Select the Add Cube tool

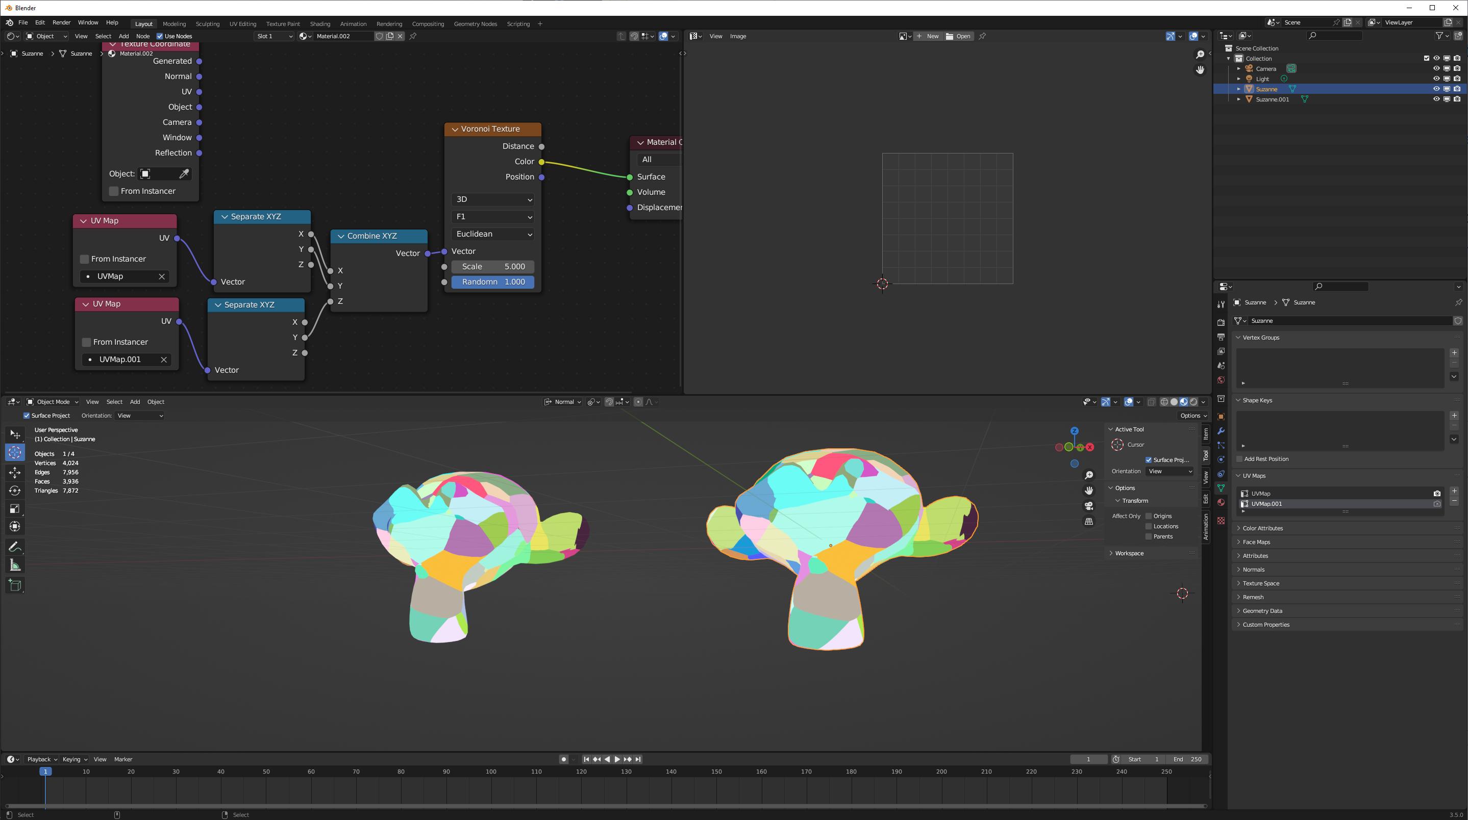15,585
